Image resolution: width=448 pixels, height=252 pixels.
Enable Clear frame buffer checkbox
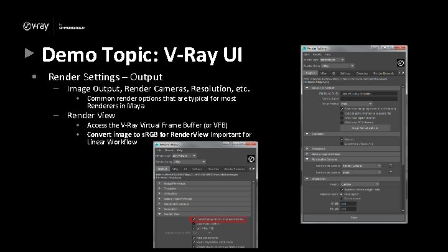coord(194,224)
